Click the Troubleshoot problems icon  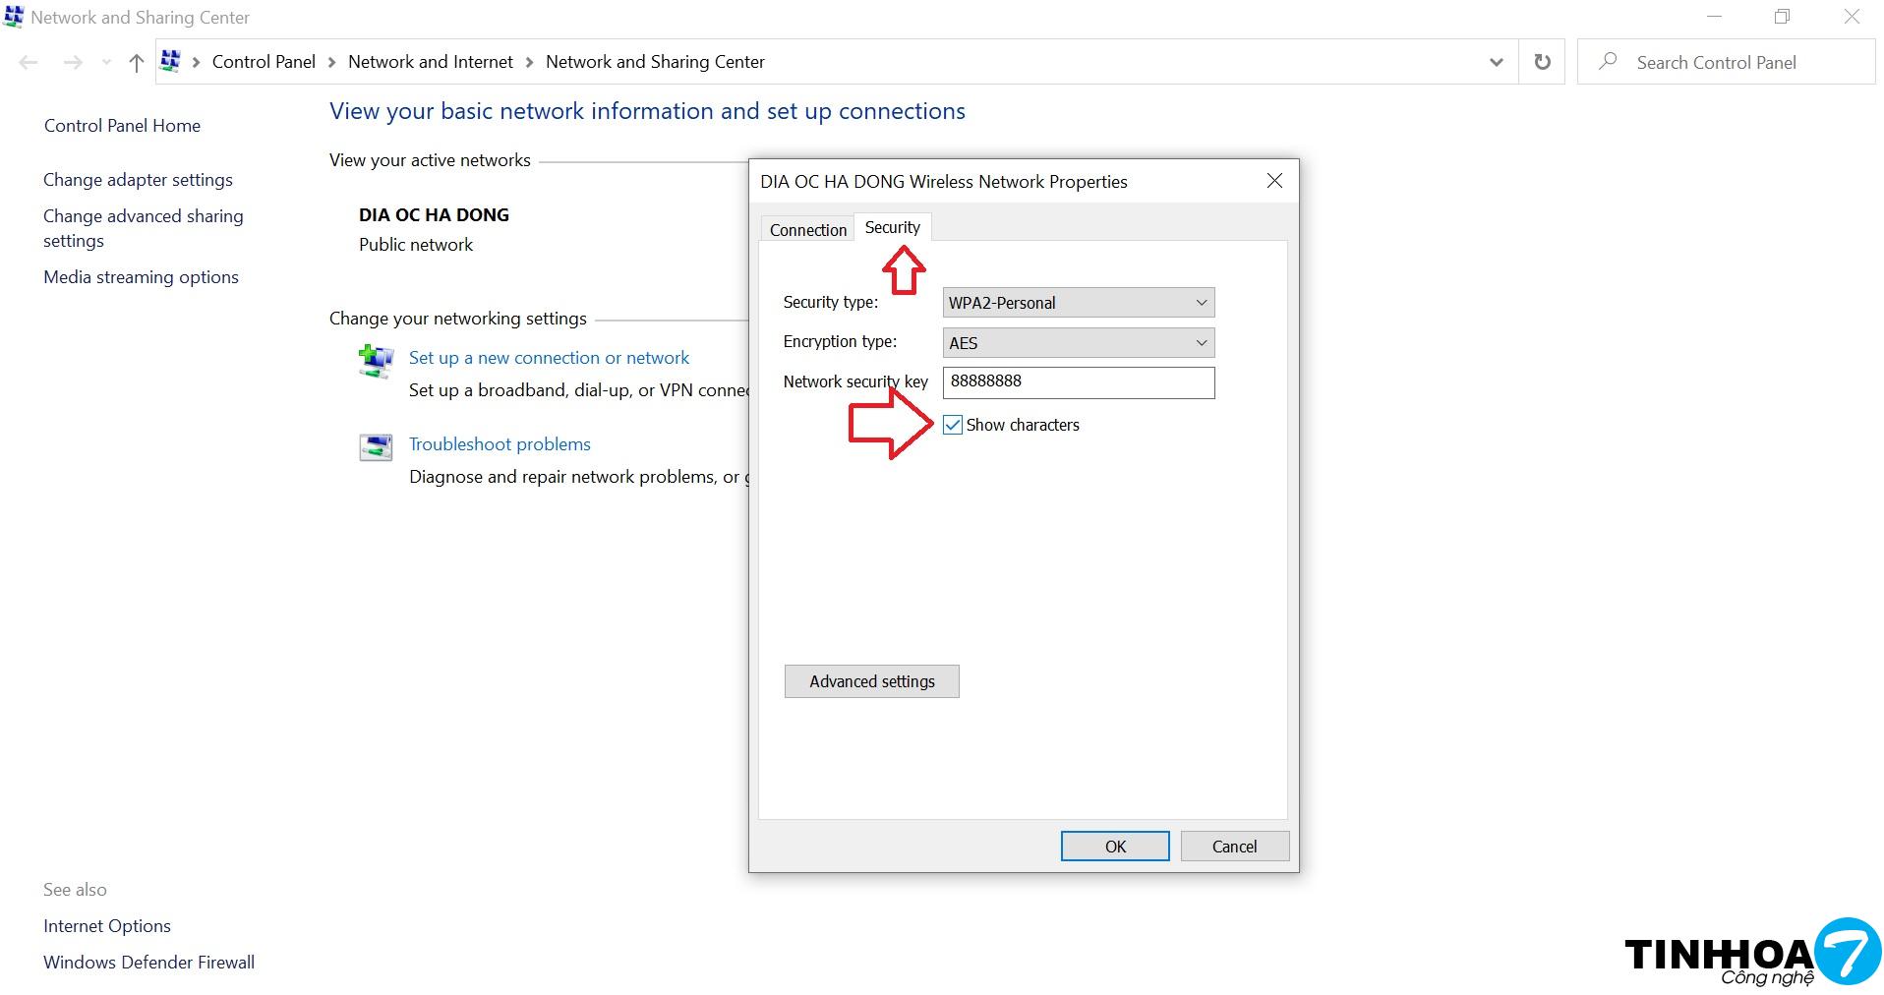pos(376,447)
